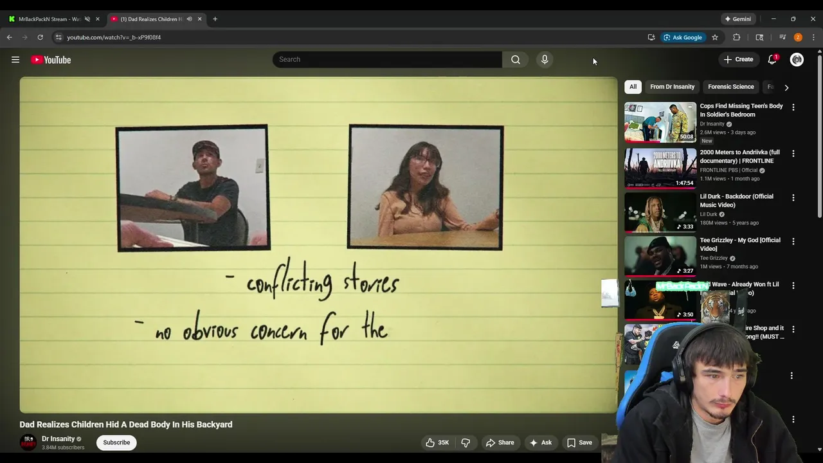Mute the MrBackPackN Stream tab audio
823x463 pixels.
pos(87,19)
